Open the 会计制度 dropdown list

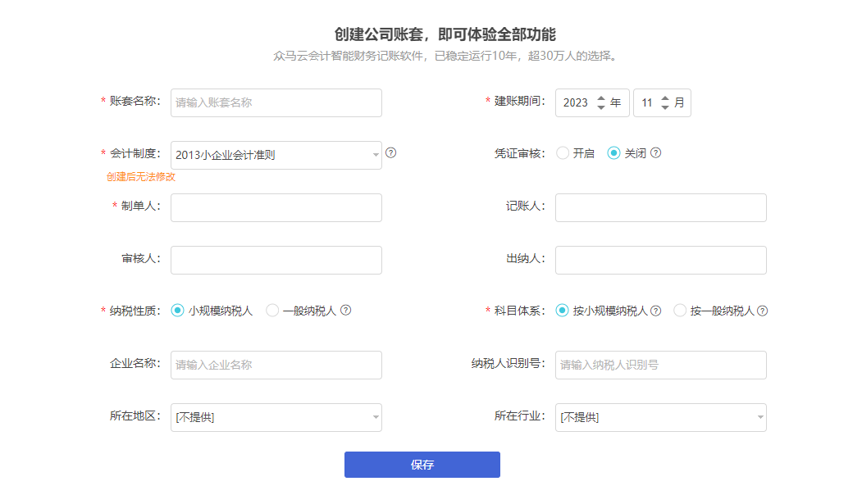[x=276, y=156]
